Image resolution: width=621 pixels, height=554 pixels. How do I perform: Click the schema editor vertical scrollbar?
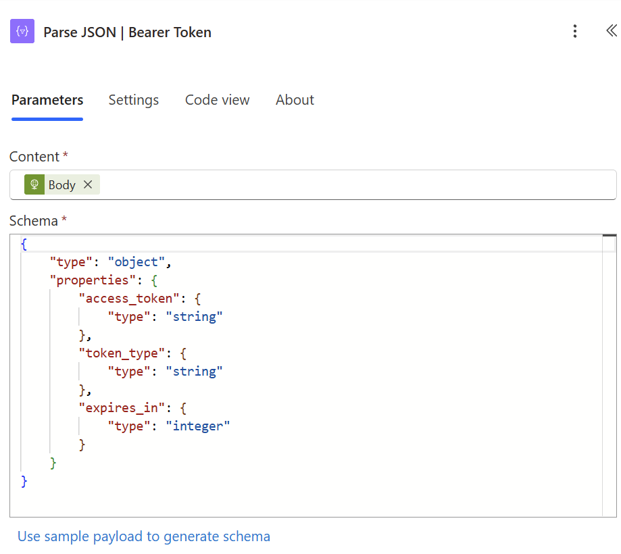pos(609,376)
